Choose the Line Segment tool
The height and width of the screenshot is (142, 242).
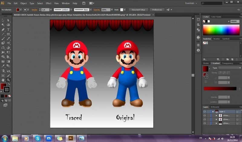[x=3, y=34]
